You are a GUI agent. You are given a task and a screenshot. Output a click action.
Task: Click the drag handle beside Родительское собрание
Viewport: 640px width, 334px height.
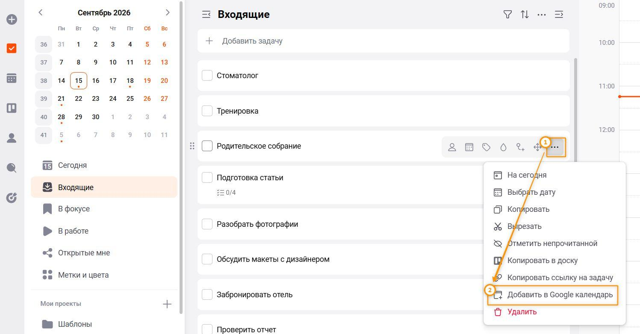click(x=192, y=146)
